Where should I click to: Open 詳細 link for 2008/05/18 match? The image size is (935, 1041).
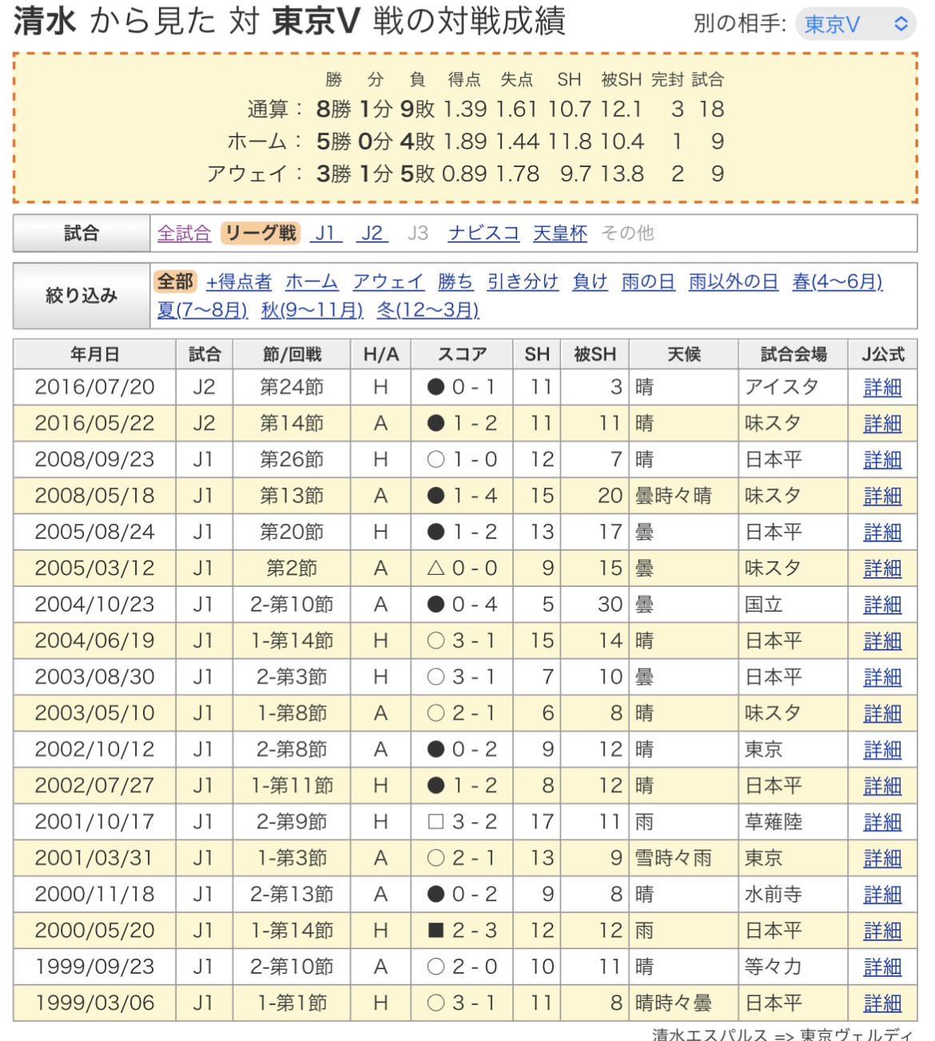(882, 496)
